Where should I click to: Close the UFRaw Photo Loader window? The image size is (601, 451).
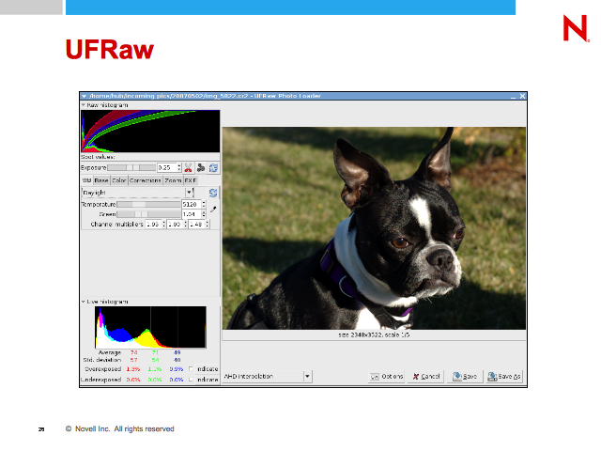coord(522,96)
